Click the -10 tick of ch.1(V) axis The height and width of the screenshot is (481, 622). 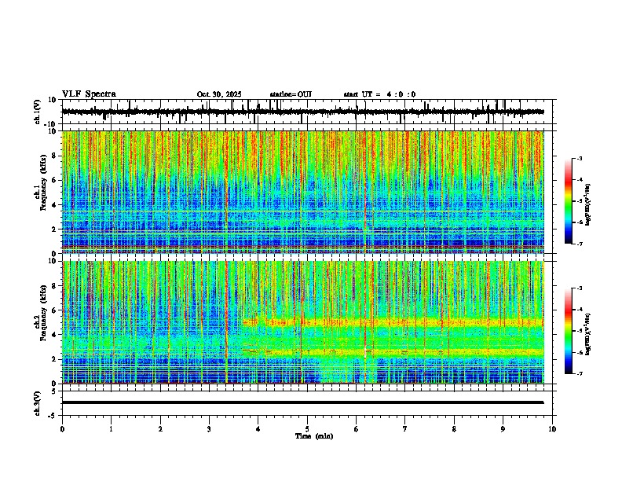(x=51, y=124)
